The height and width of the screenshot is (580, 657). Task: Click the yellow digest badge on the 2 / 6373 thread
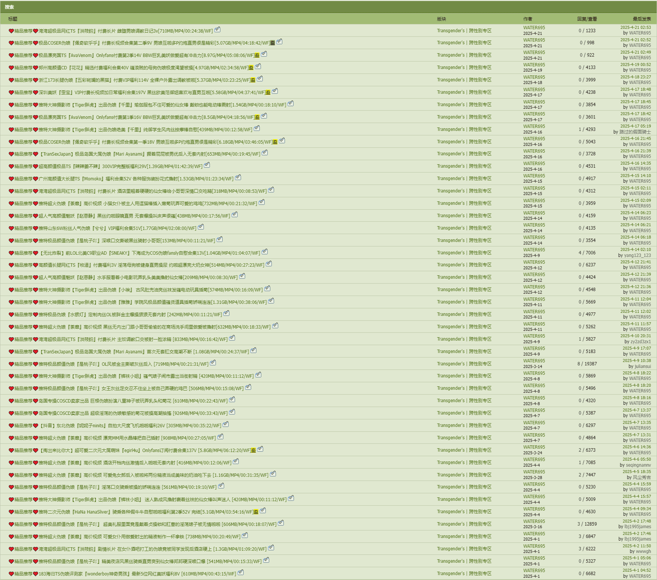253,451
